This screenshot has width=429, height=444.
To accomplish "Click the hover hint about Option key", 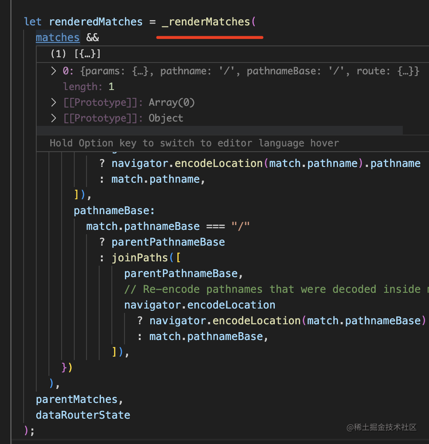I will tap(194, 143).
